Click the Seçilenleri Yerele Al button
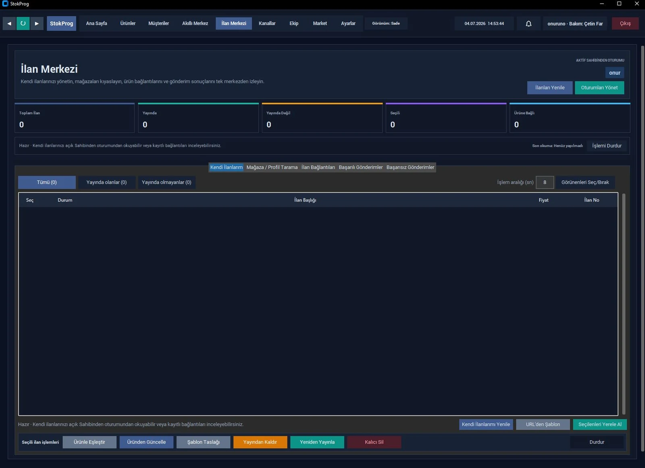The height and width of the screenshot is (468, 645). click(x=600, y=424)
